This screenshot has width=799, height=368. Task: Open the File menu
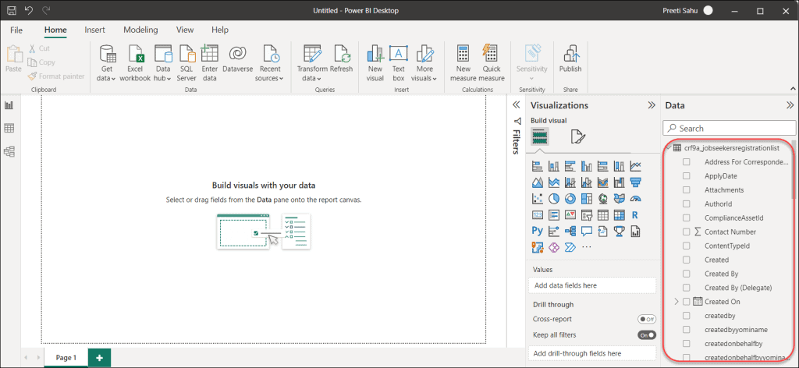tap(16, 30)
